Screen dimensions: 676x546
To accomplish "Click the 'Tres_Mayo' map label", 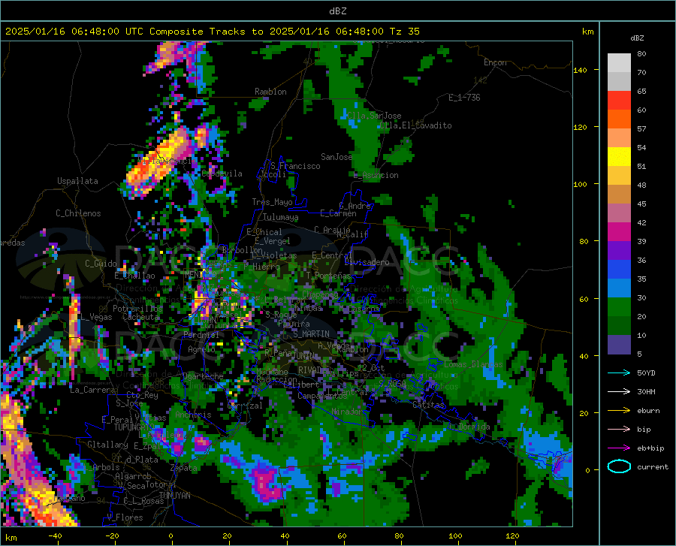I will tap(272, 202).
